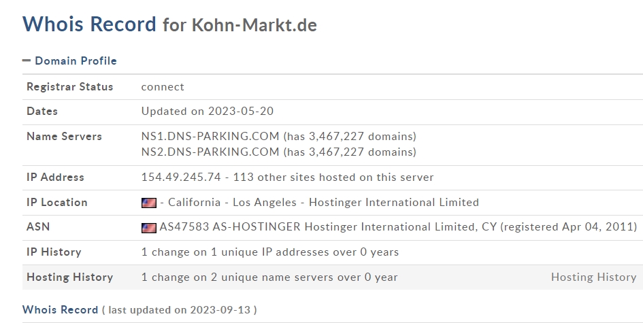The width and height of the screenshot is (643, 323).
Task: Click the Domain Profile heading text
Action: point(76,61)
